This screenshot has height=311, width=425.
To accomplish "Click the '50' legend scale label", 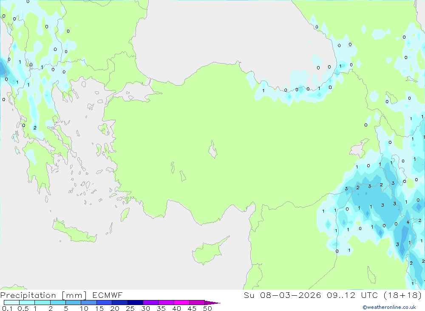I will [x=208, y=308].
